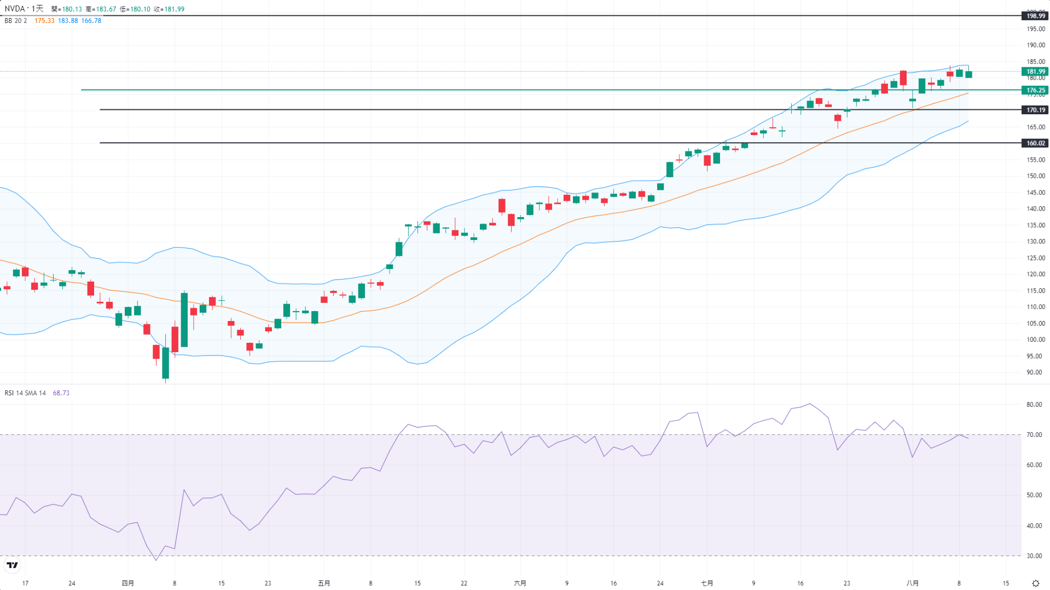Click the 70.00 level on RSI scale

coord(1034,435)
